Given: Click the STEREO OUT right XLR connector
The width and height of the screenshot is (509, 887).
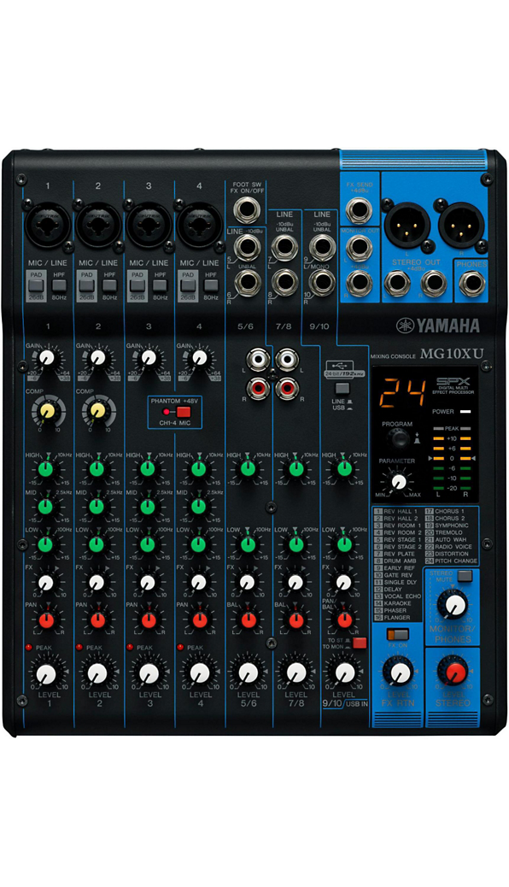Looking at the screenshot, I should click(x=461, y=224).
